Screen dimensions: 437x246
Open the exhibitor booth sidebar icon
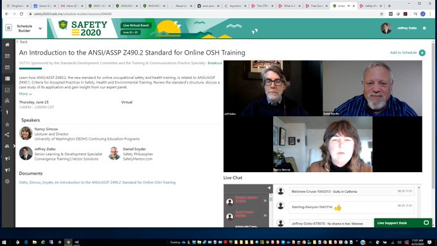pyautogui.click(x=8, y=101)
